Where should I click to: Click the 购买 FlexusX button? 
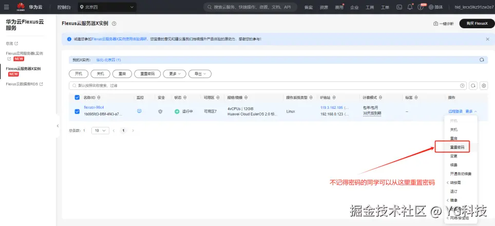click(x=477, y=24)
